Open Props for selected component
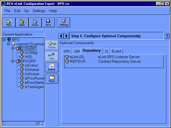Screen dimensions: 171x128 (52, 79)
